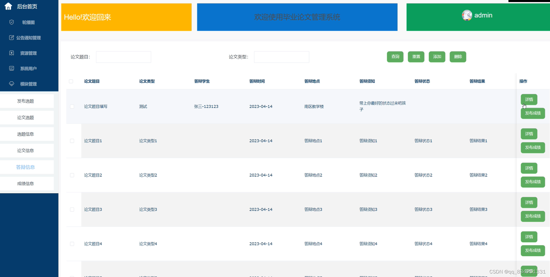Open the 成绩信息 submenu entry
This screenshot has width=550, height=277.
point(25,183)
